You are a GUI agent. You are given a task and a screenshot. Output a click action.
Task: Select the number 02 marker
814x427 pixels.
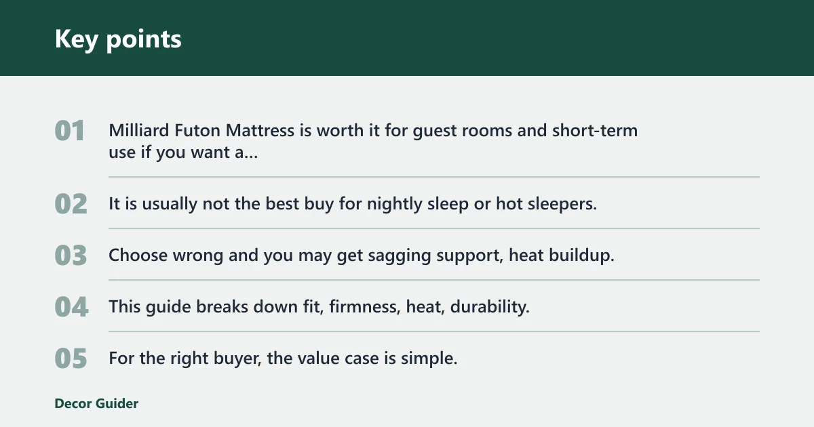(x=71, y=204)
